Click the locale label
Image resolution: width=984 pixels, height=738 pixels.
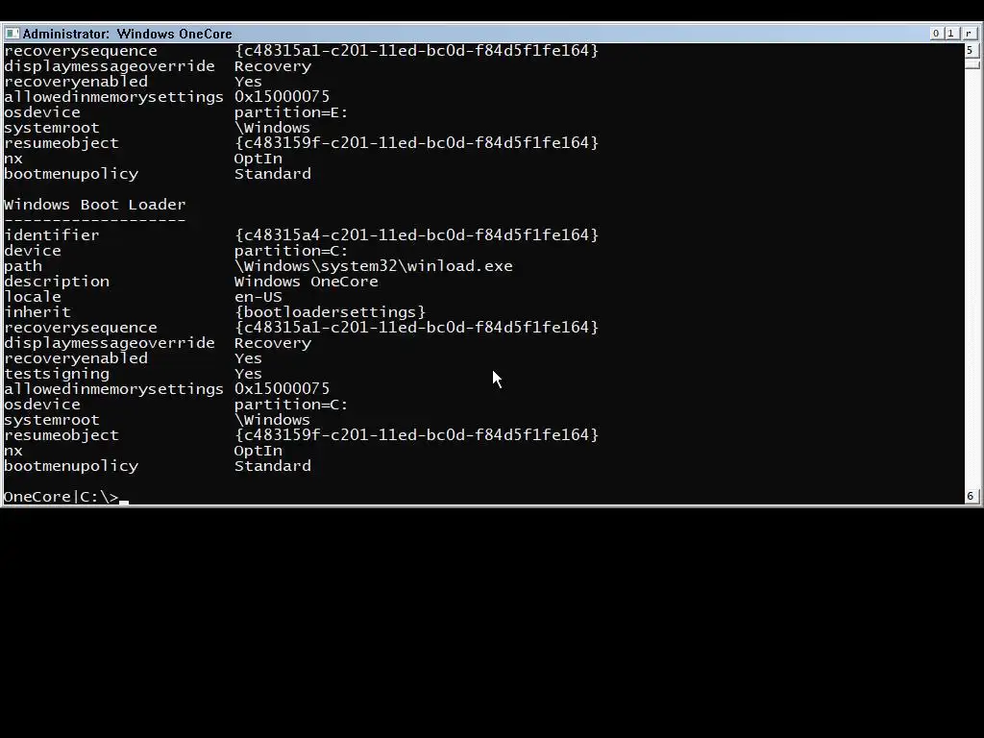coord(33,297)
